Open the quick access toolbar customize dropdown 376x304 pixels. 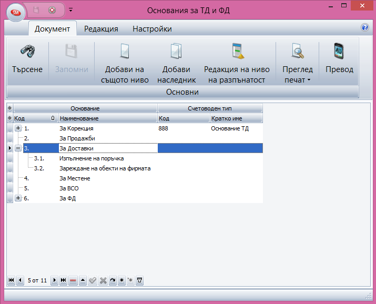tap(71, 10)
